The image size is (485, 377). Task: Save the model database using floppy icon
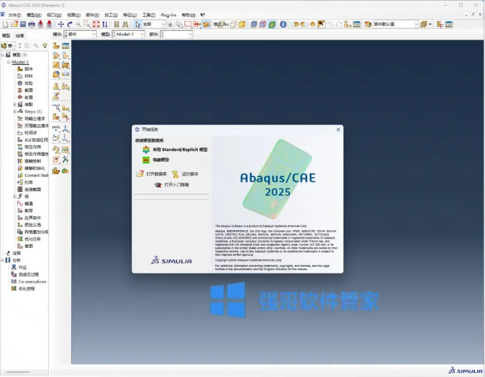[23, 24]
